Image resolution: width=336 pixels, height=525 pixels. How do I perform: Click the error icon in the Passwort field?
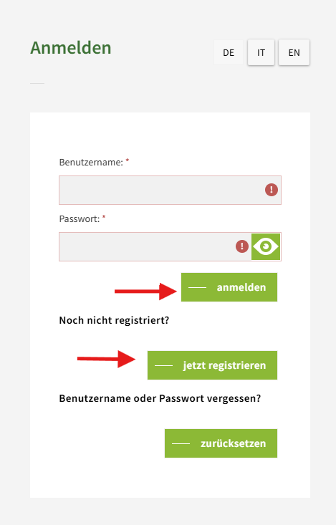click(242, 246)
